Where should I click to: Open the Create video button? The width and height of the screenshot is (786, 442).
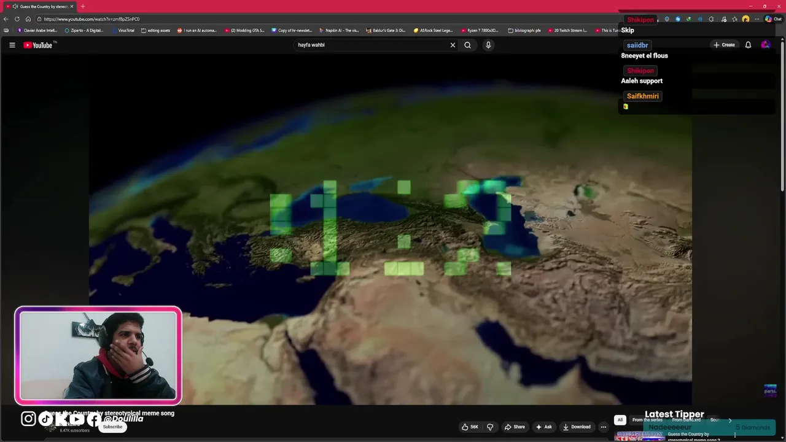coord(724,45)
